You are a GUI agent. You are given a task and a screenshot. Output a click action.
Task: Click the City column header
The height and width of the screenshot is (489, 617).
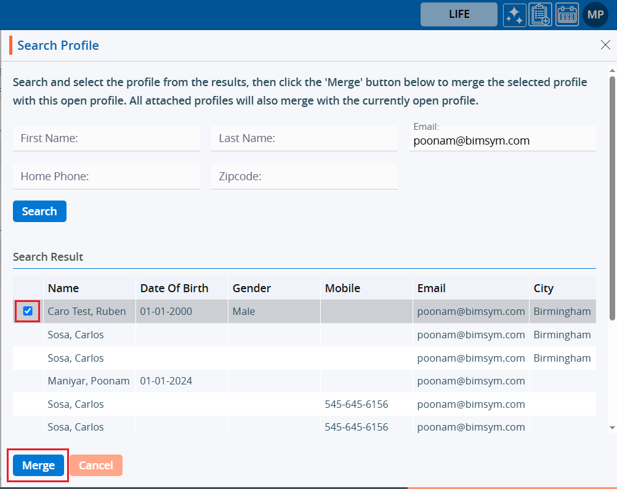(544, 288)
